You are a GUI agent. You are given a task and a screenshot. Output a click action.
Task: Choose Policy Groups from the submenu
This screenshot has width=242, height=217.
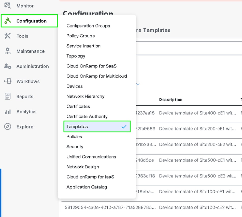point(81,36)
